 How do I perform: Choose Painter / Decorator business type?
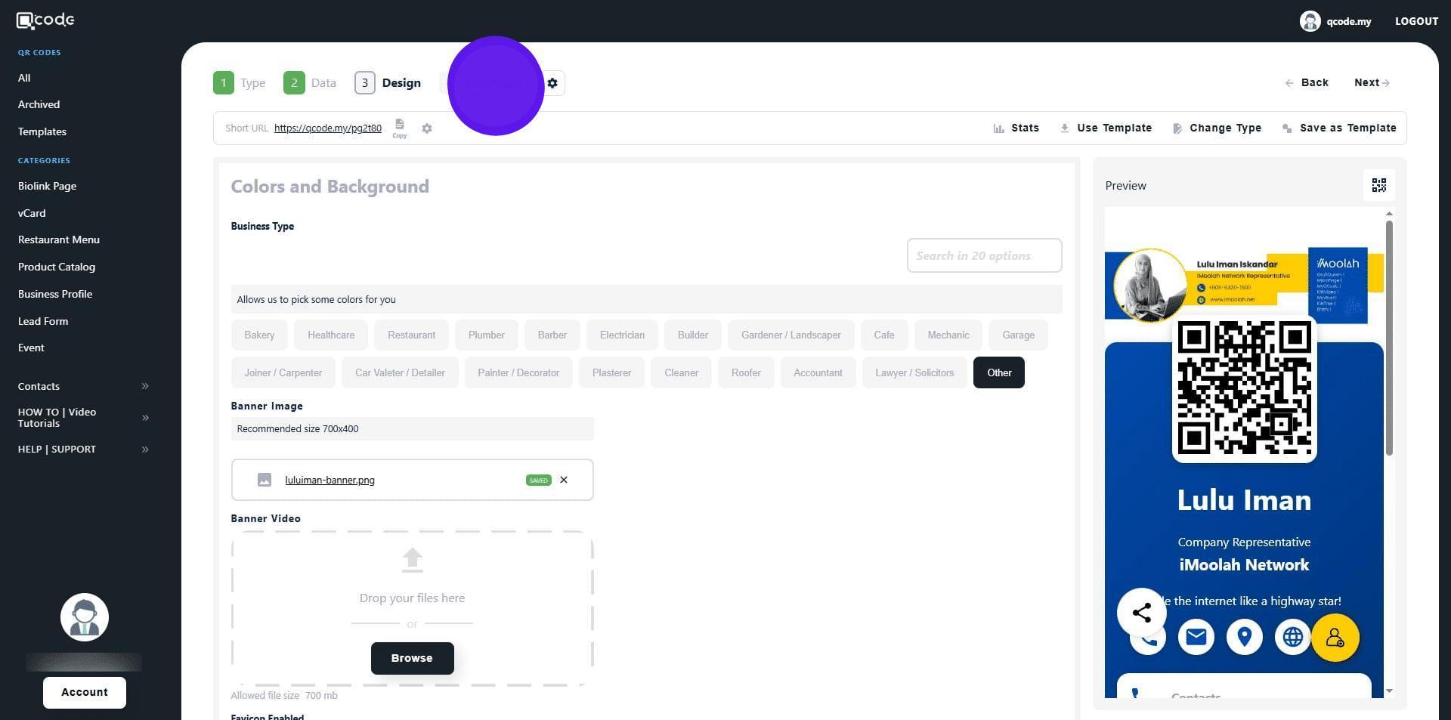point(518,372)
